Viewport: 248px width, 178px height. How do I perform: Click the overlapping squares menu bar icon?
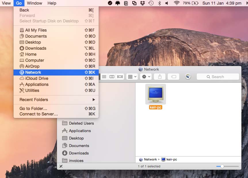(x=134, y=3)
